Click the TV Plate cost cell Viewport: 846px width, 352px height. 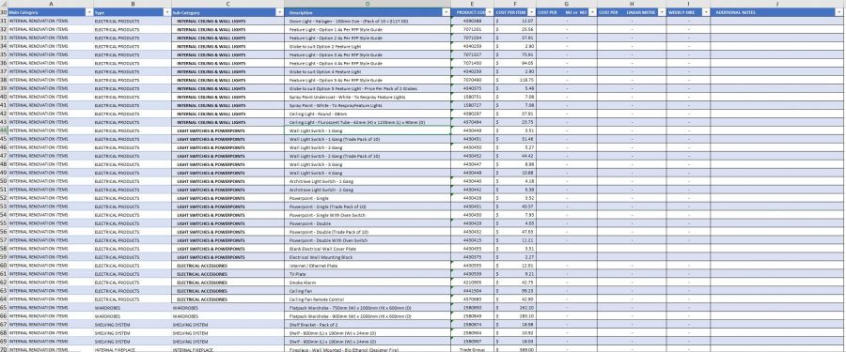click(515, 274)
